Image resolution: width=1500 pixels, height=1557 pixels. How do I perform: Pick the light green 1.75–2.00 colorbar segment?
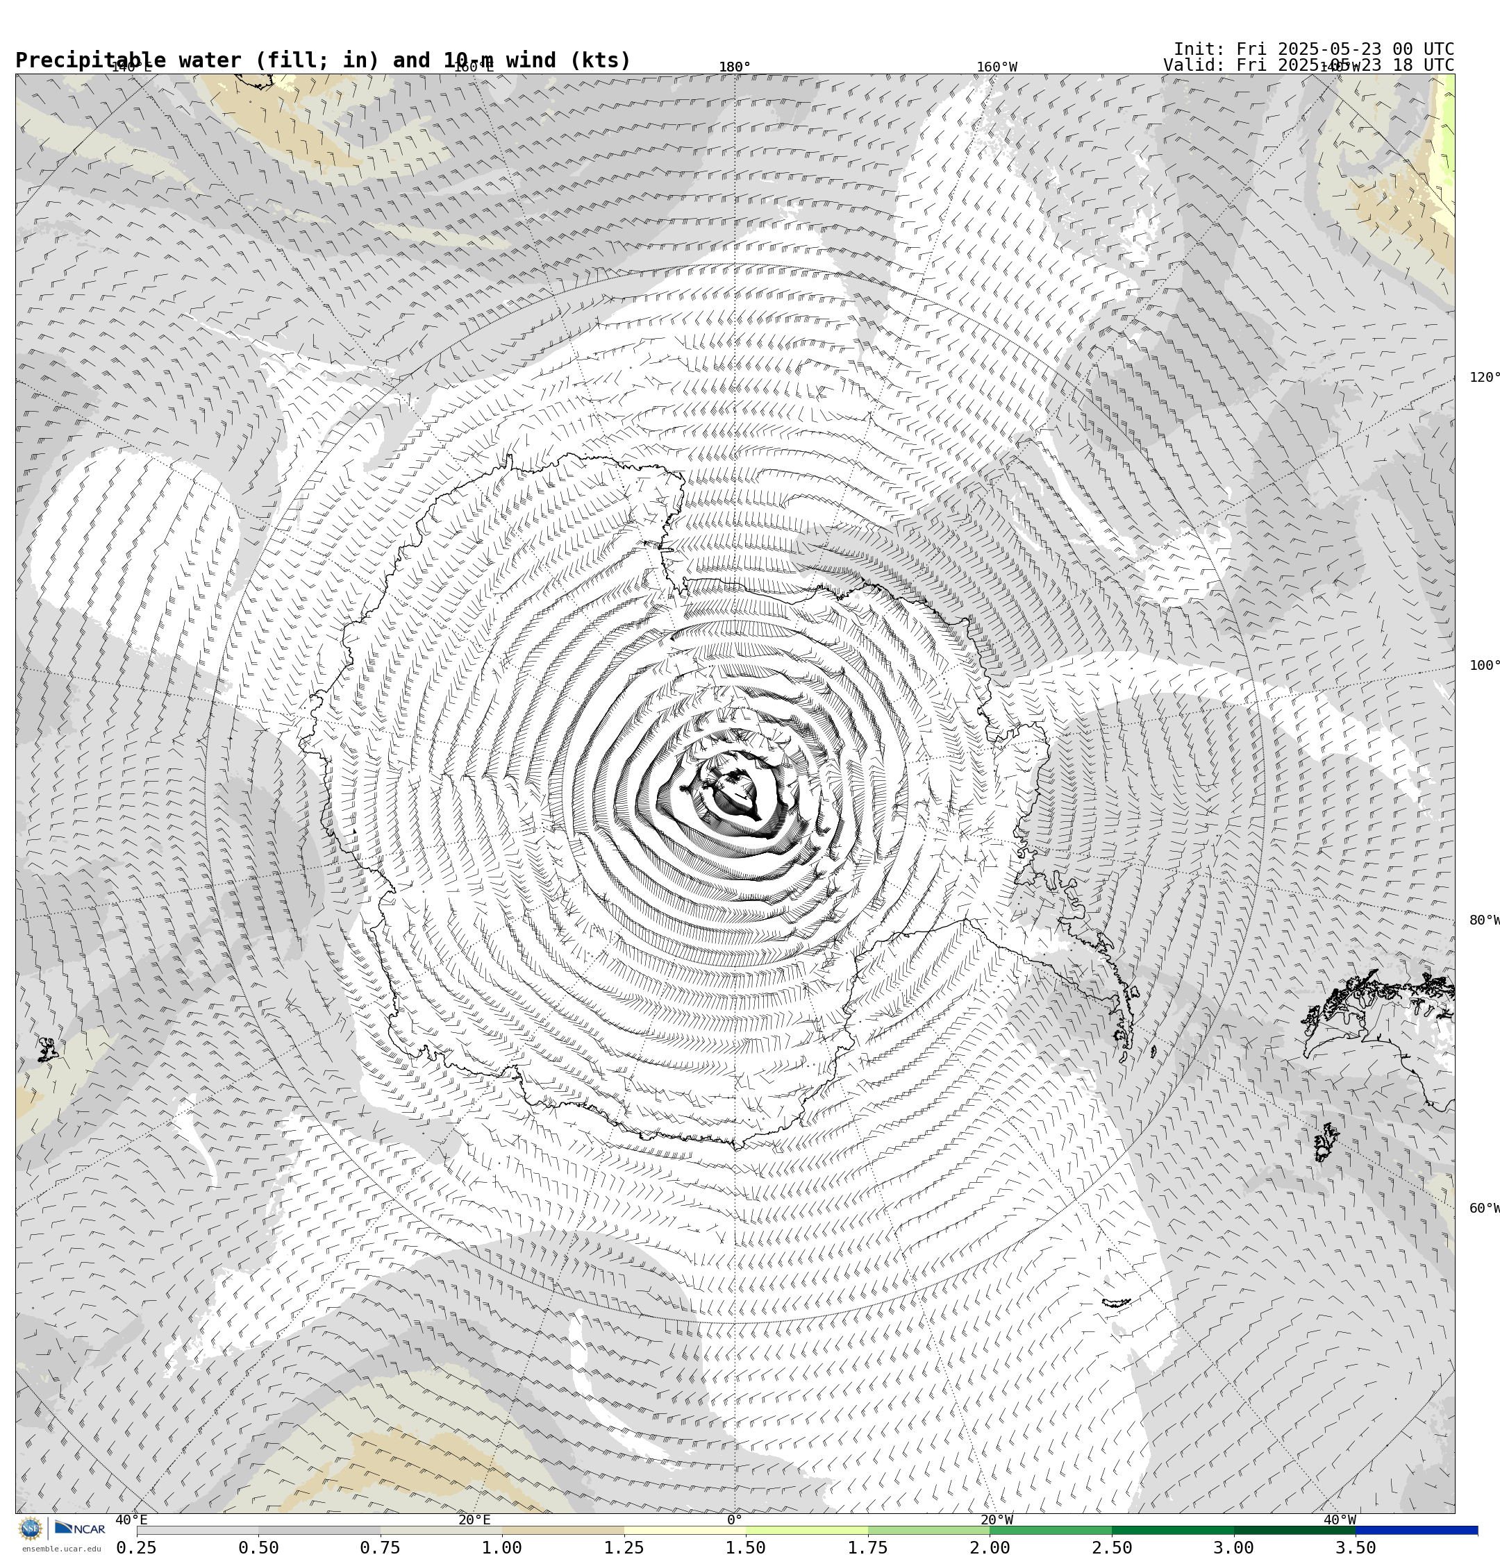(928, 1530)
